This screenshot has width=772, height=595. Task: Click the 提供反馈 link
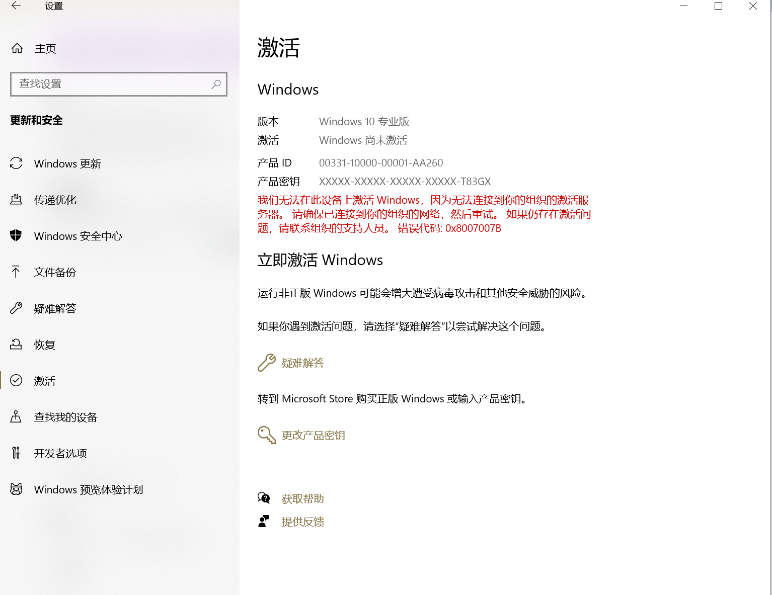tap(303, 522)
